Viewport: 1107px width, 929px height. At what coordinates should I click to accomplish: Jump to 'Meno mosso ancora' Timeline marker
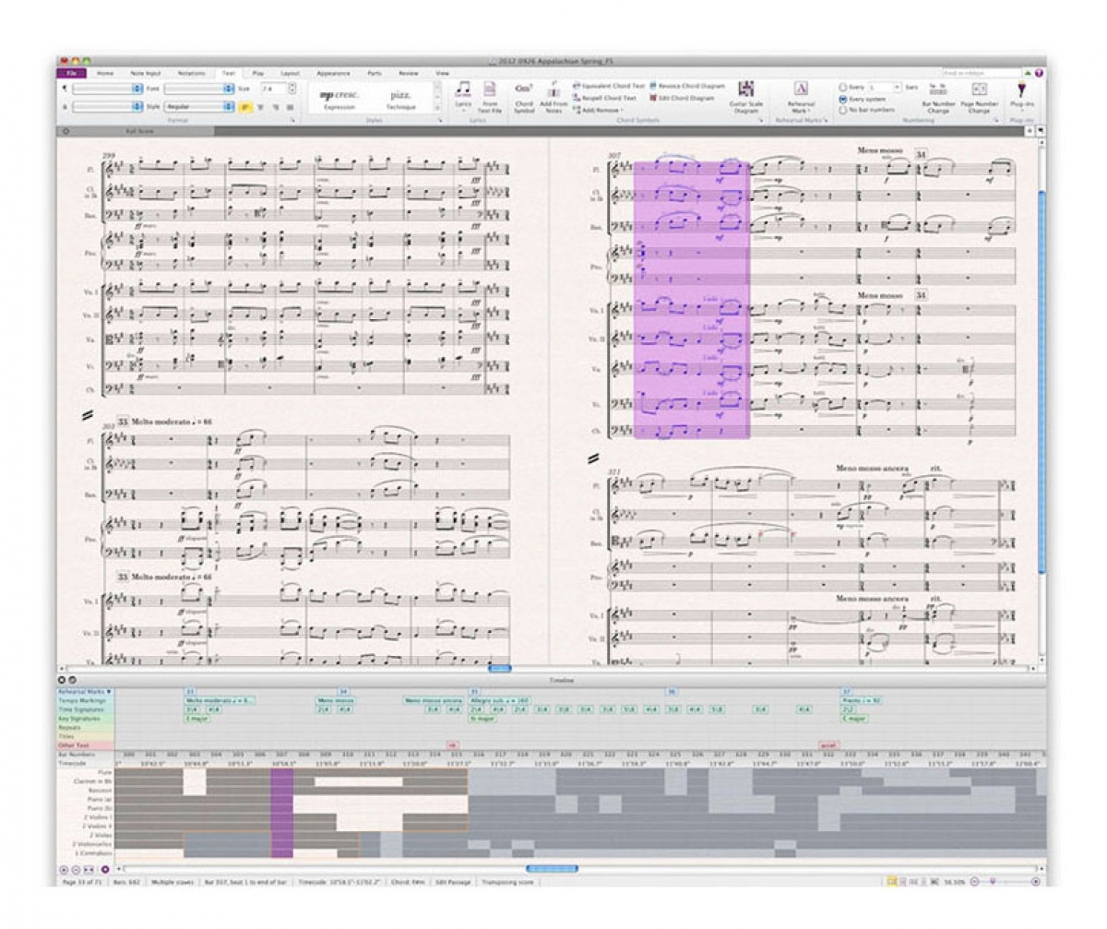434,700
